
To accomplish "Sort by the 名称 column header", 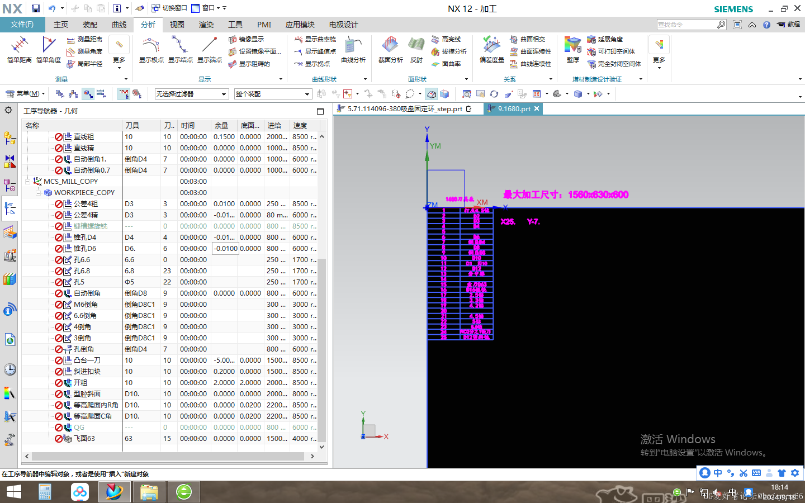I will 73,125.
